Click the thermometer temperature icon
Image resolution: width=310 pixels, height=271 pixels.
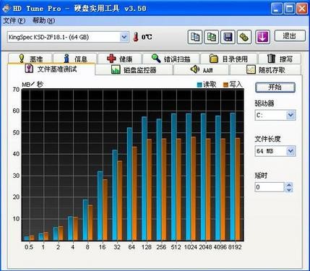136,37
